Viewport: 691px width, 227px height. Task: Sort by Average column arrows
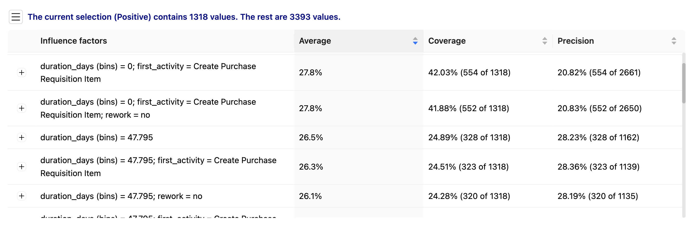click(x=415, y=41)
